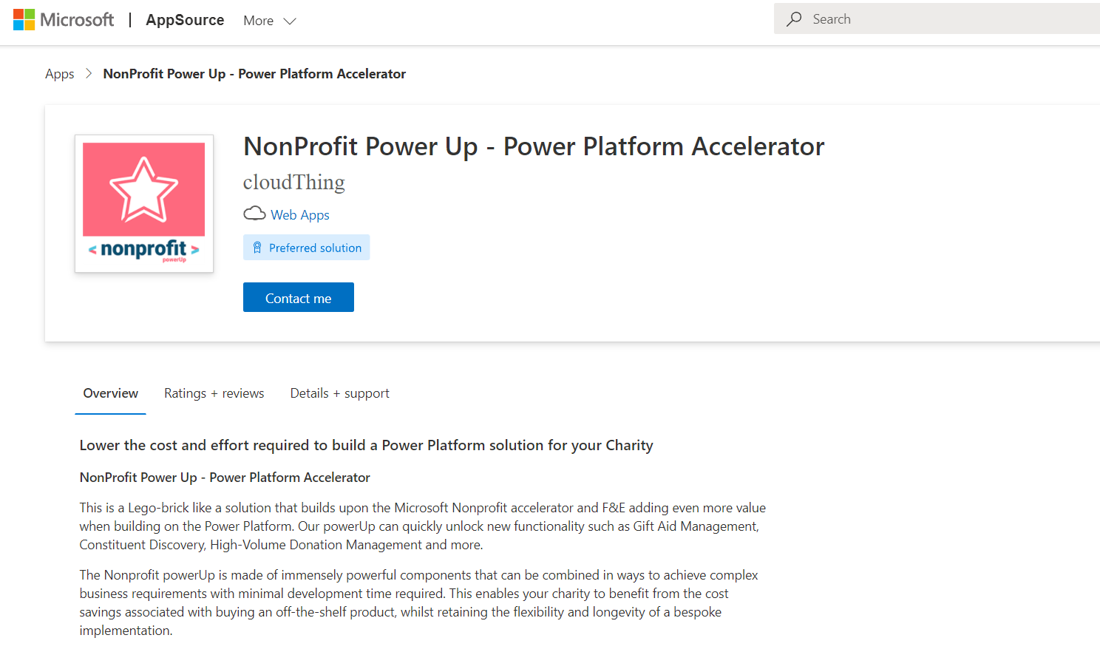Click the chevron arrow next to More
The image size is (1100, 652).
290,21
